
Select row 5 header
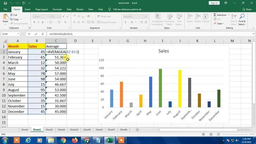tap(4, 68)
